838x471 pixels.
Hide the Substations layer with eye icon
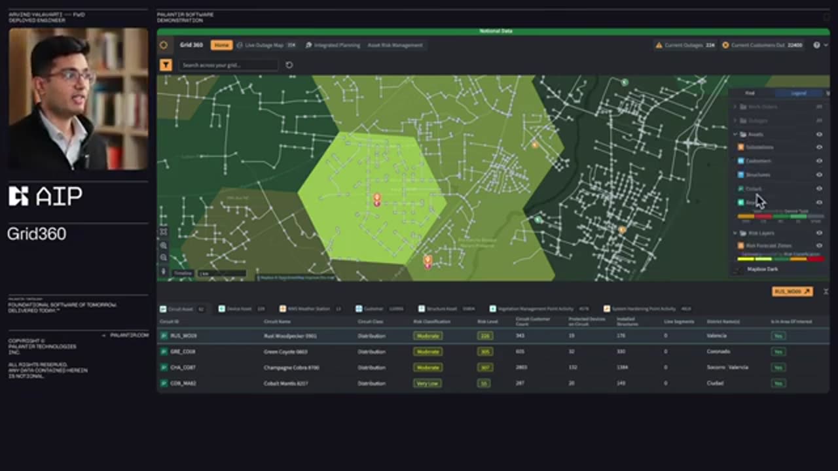819,147
